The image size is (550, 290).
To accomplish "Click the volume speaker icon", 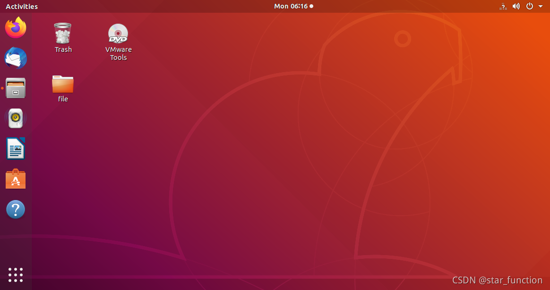I will click(516, 6).
